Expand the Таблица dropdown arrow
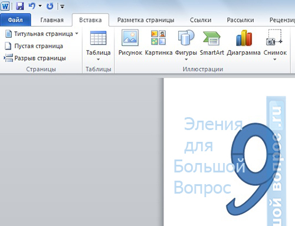 [x=98, y=59]
